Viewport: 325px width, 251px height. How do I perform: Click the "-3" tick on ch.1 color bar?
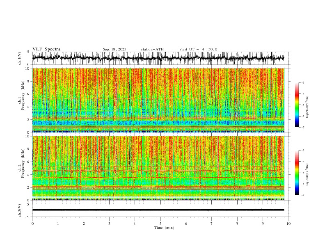click(302, 82)
